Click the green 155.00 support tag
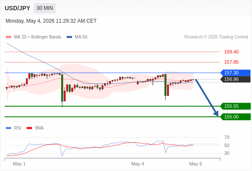This screenshot has width=252, height=171. (x=235, y=117)
